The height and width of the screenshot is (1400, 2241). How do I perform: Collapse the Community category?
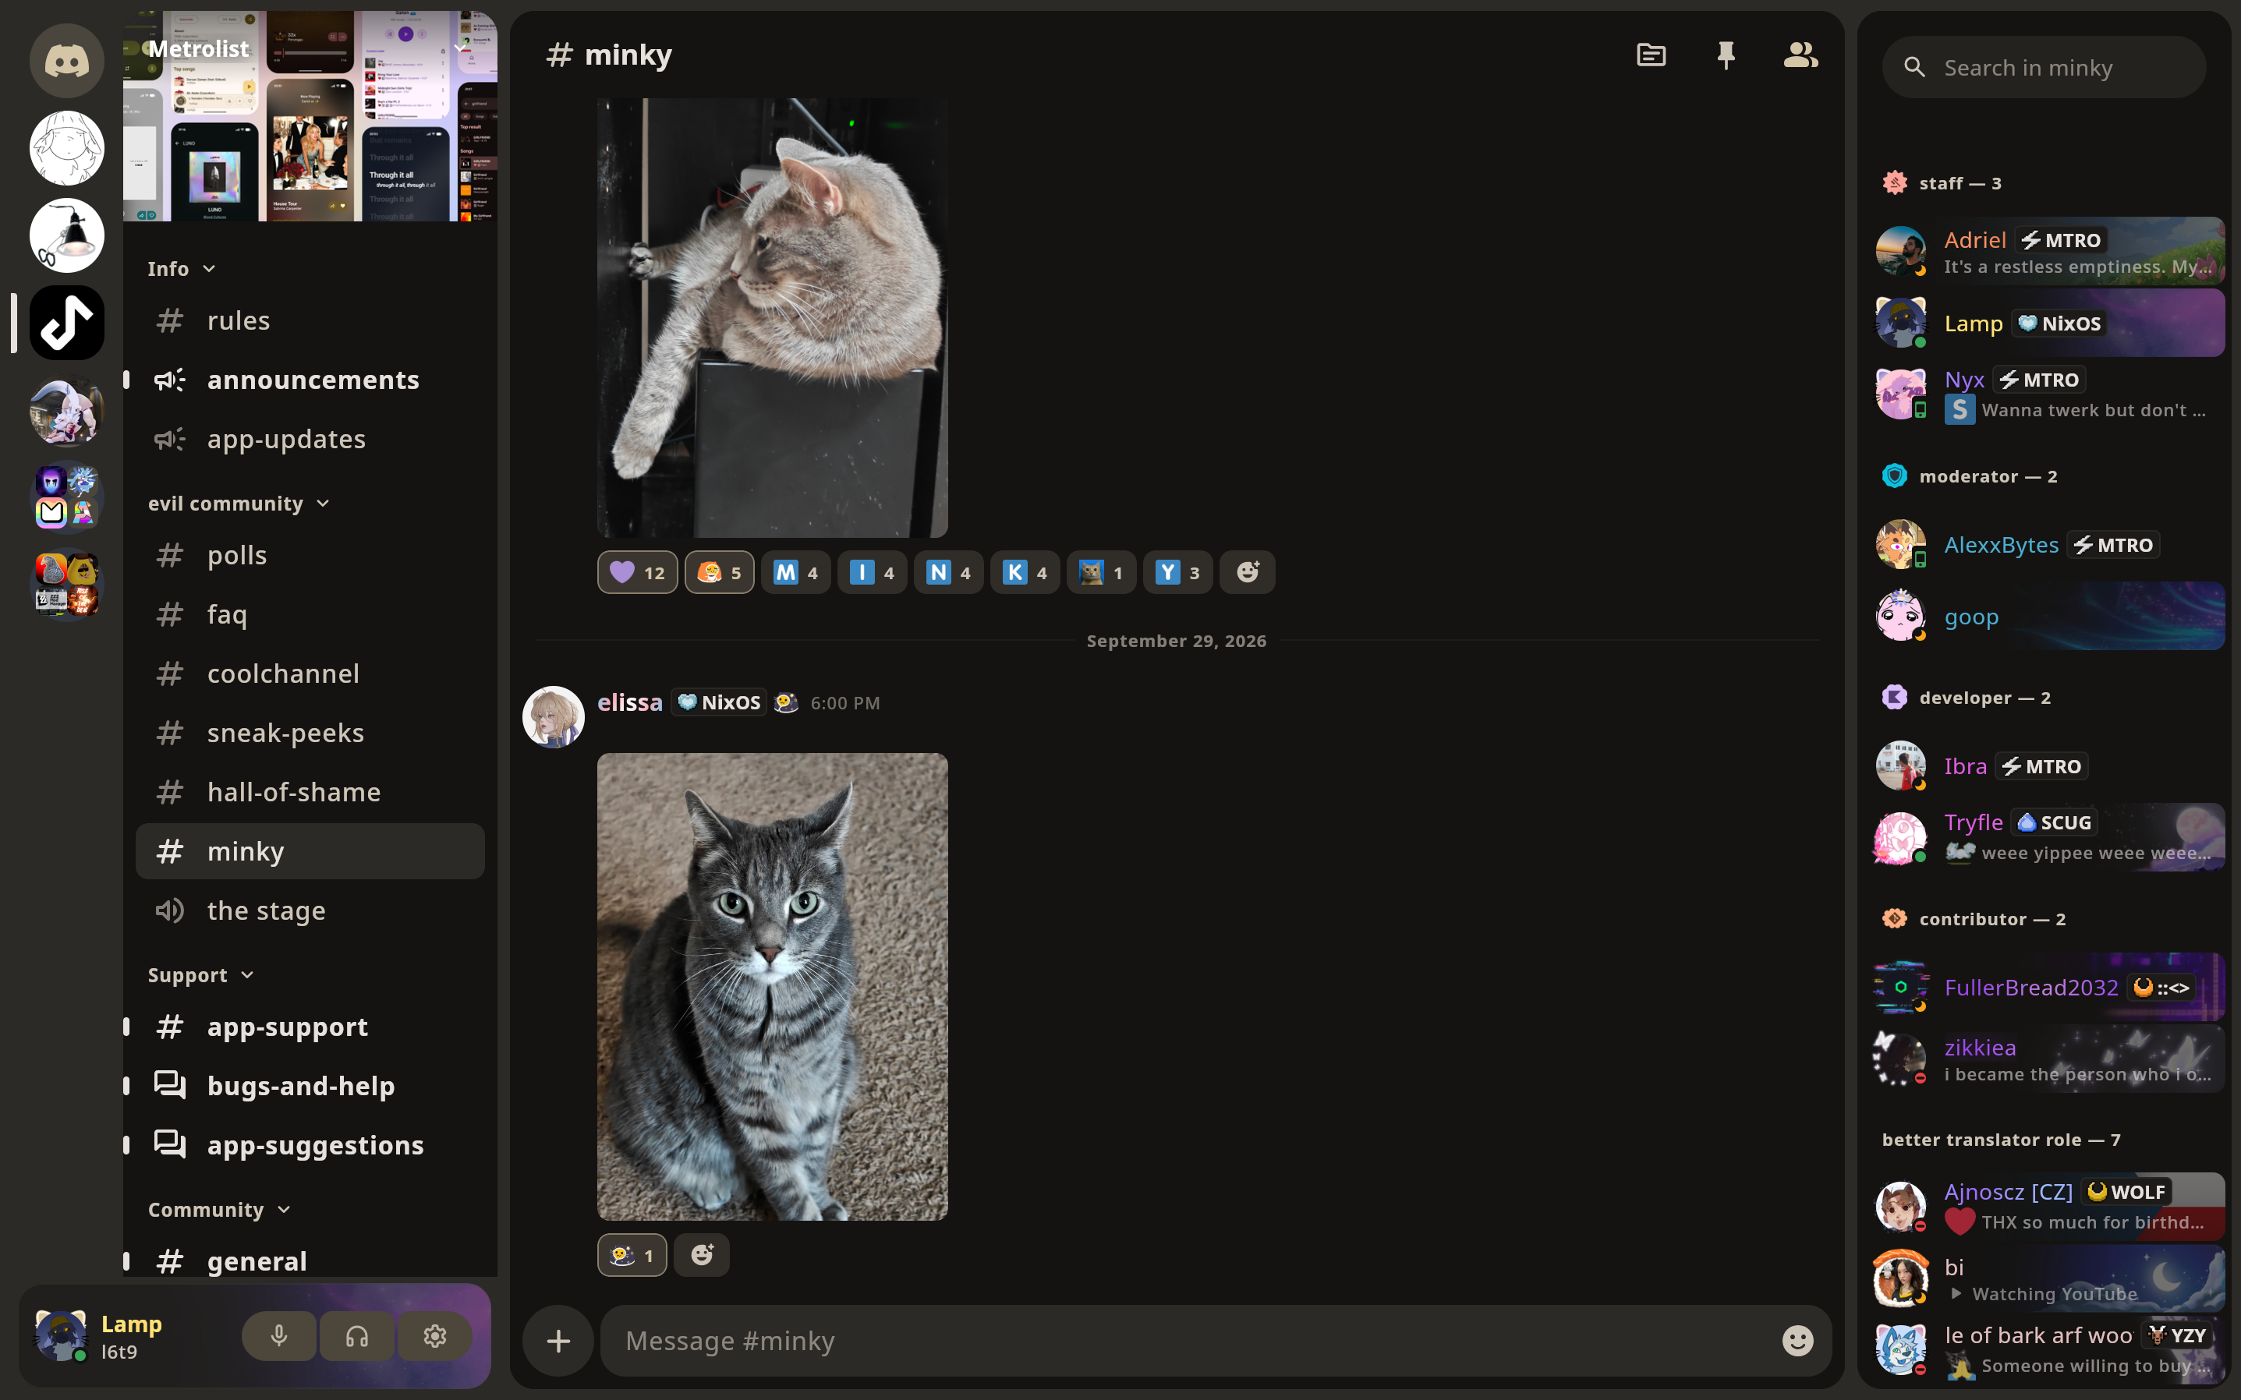pyautogui.click(x=219, y=1209)
